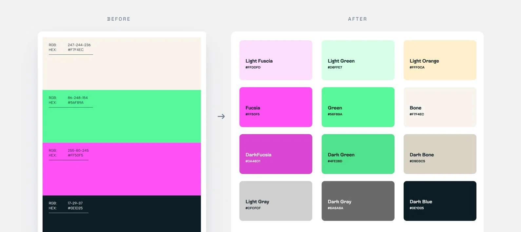Click the #FFF0CA hex code text
This screenshot has width=521, height=232.
coord(417,68)
